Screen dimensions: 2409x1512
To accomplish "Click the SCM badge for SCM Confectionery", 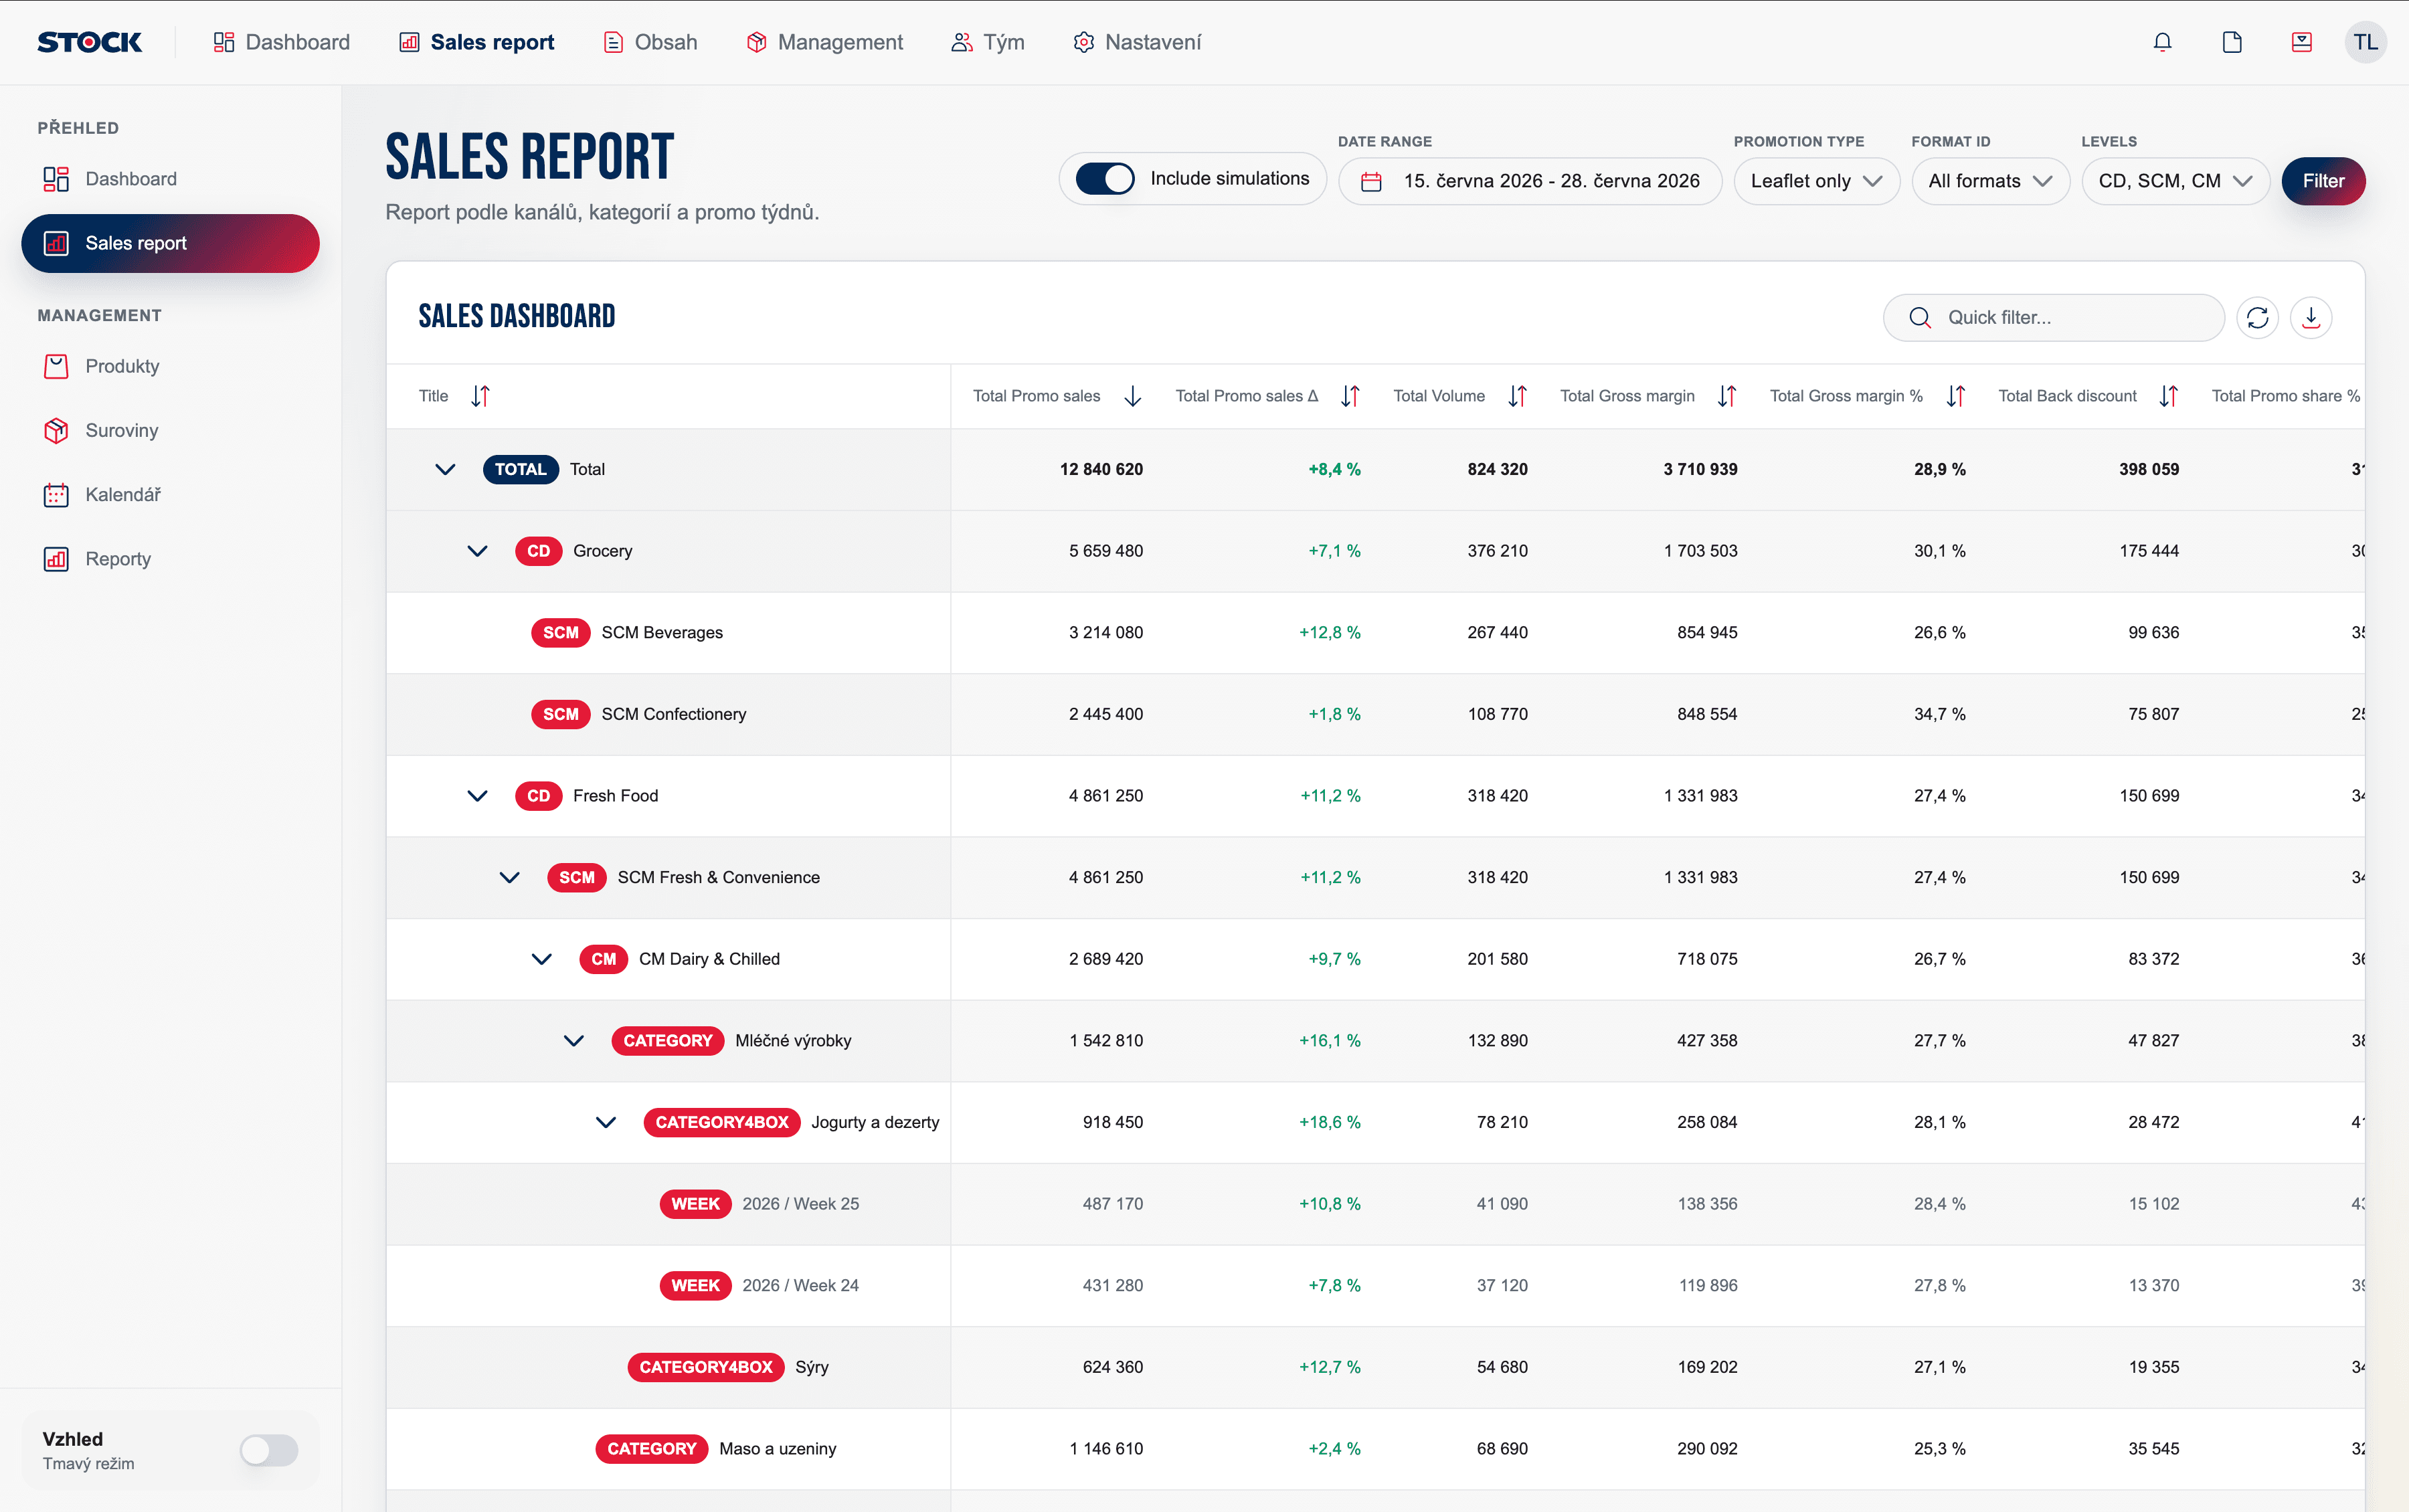I will tap(560, 714).
